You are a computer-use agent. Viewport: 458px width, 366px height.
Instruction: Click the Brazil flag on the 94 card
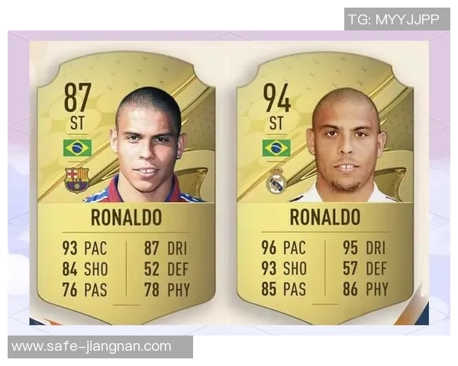coord(276,148)
